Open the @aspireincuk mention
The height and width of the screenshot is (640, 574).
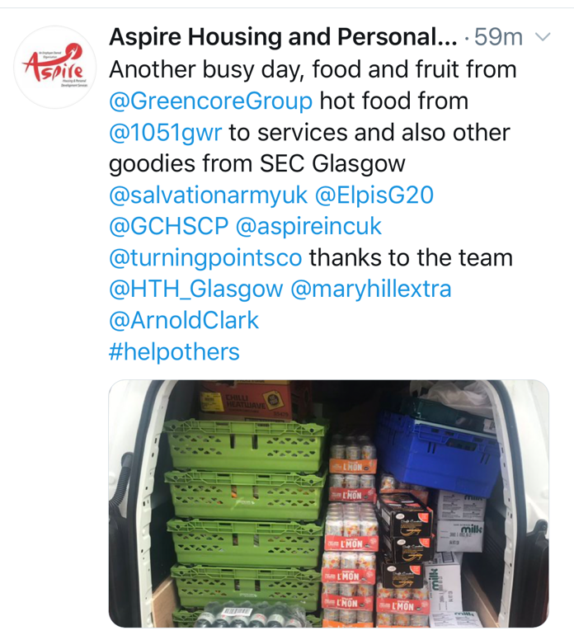click(x=308, y=227)
